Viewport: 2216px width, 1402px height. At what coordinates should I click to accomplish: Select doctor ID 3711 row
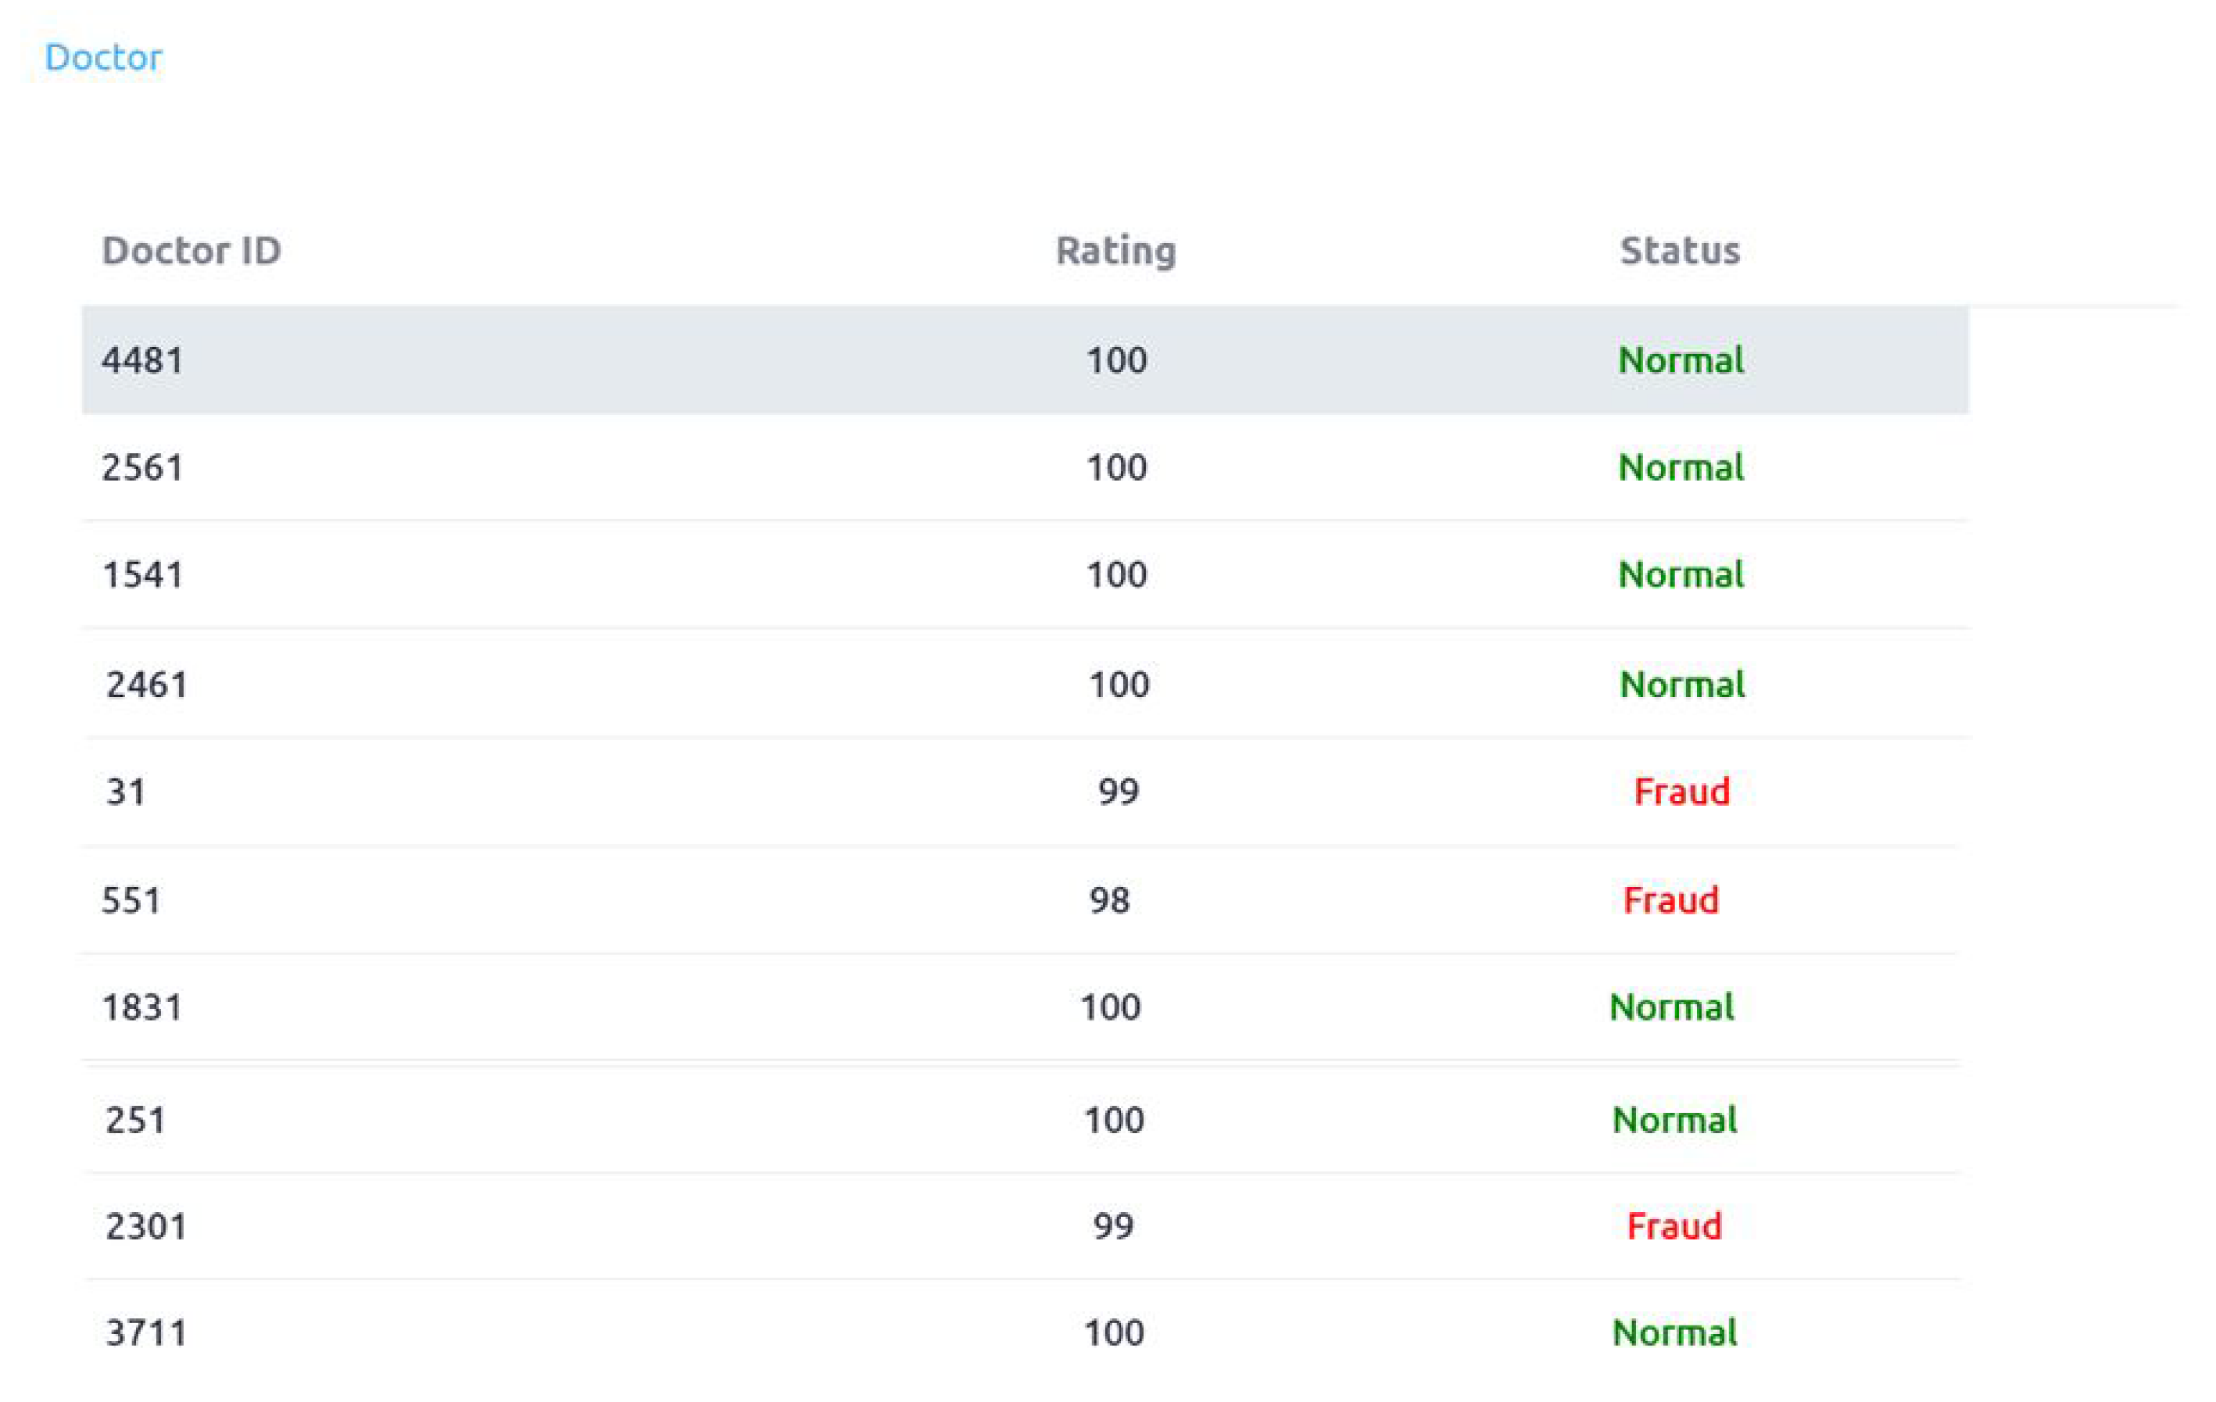pos(146,1333)
